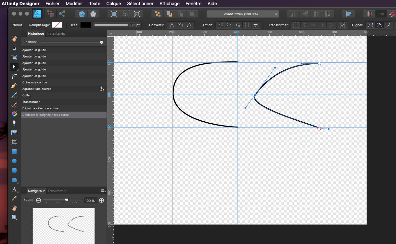This screenshot has height=244, width=396.
Task: Click the navigator preview thumbnail
Action: click(x=64, y=226)
